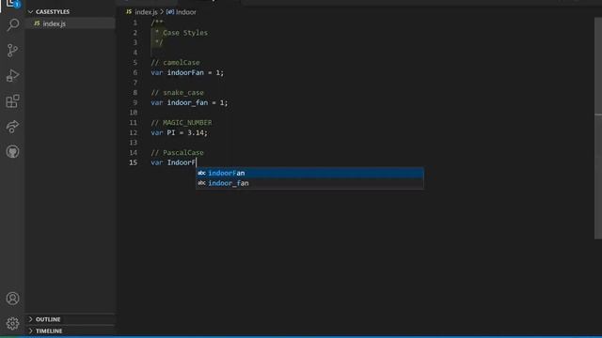This screenshot has width=602, height=338.
Task: Click index.js in the breadcrumb
Action: [146, 12]
